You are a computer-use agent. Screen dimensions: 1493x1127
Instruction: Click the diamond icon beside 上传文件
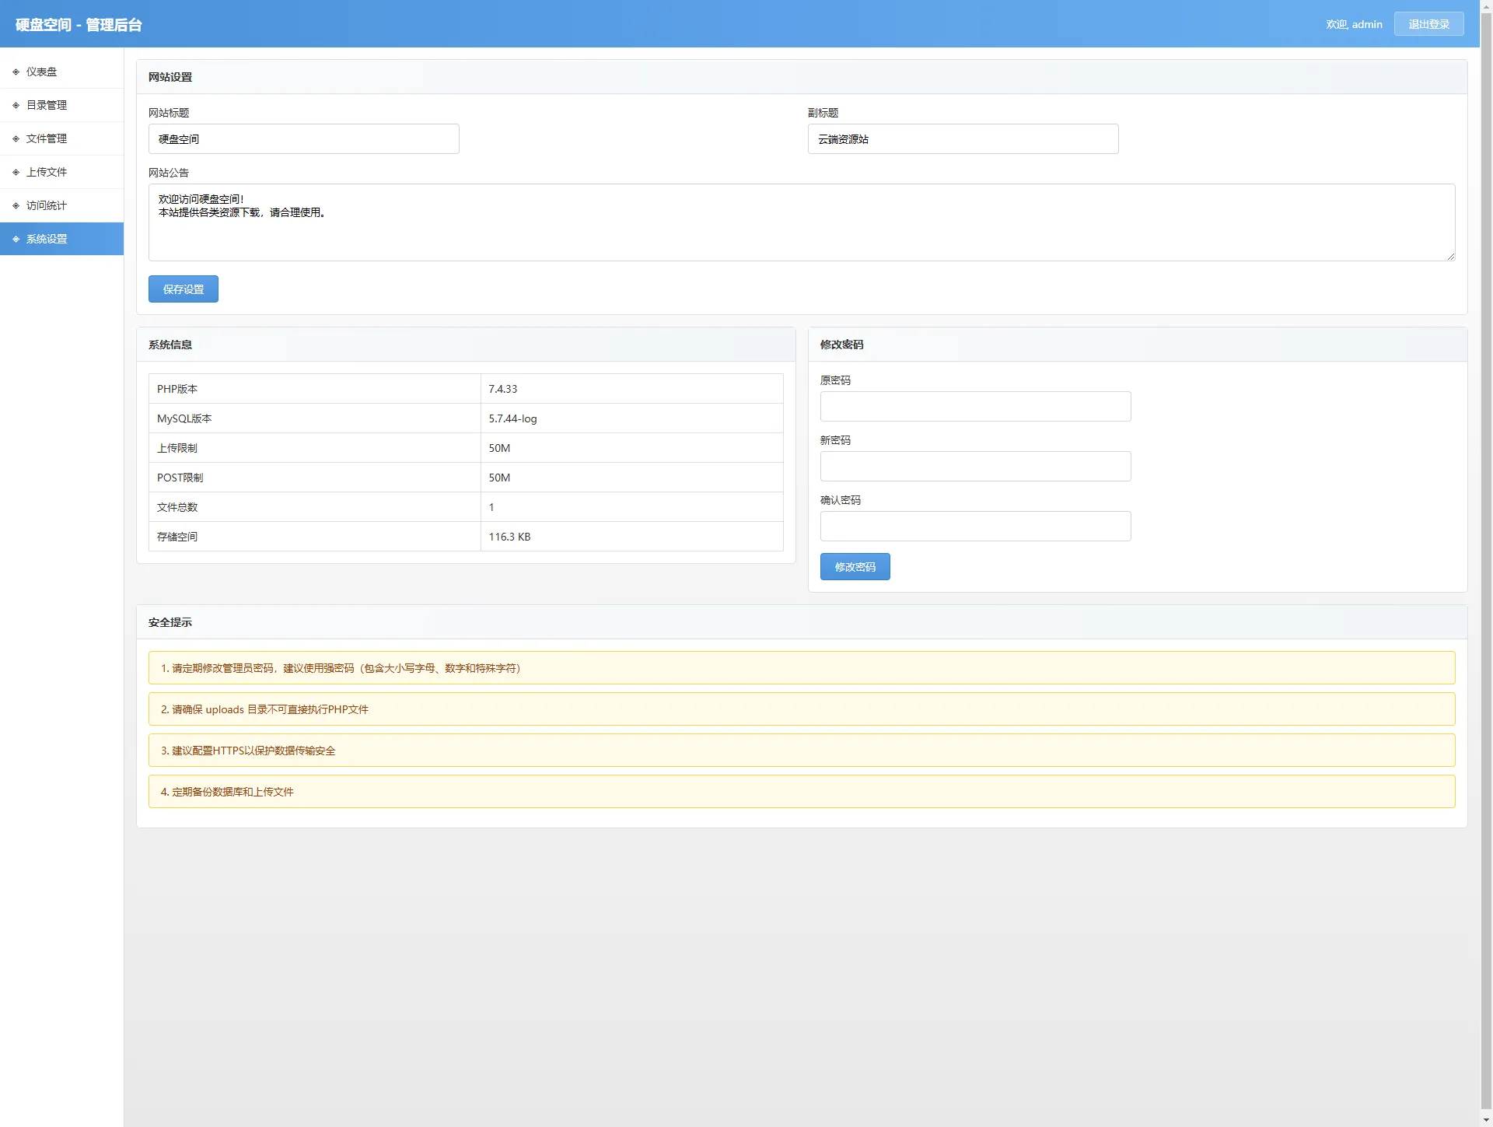pyautogui.click(x=16, y=172)
